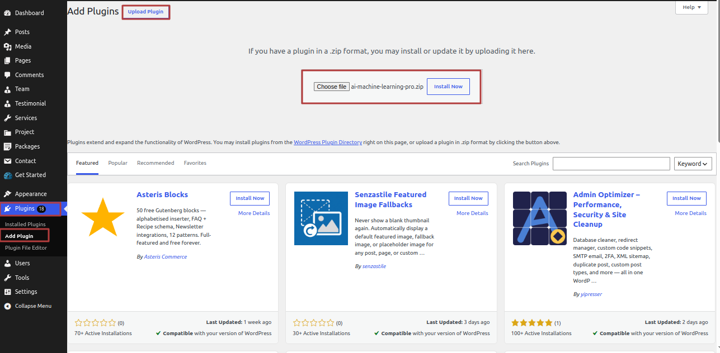Click the '100+ Active Installations' text
Image resolution: width=720 pixels, height=353 pixels.
coord(542,333)
